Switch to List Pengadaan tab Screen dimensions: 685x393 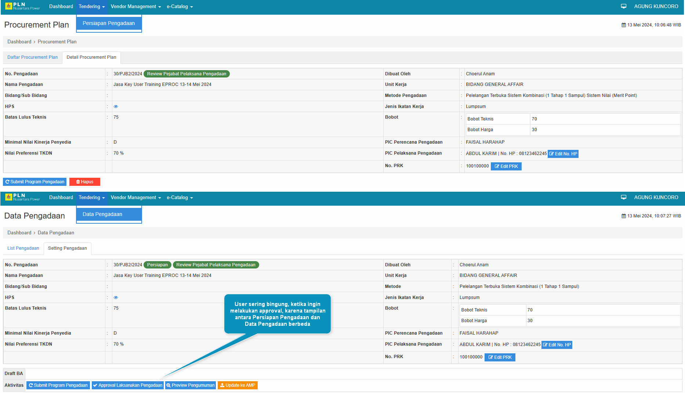[23, 248]
